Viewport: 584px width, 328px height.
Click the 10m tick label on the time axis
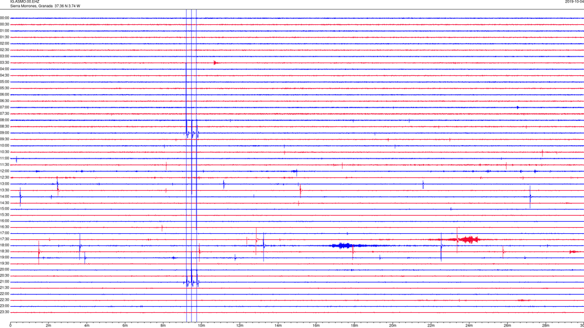[201, 326]
